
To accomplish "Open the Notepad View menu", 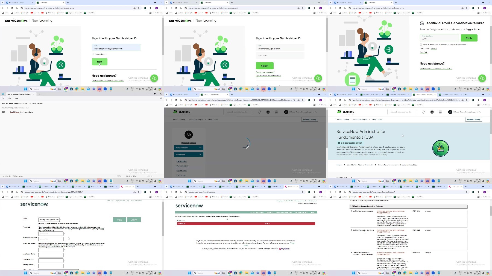I will [x=16, y=98].
